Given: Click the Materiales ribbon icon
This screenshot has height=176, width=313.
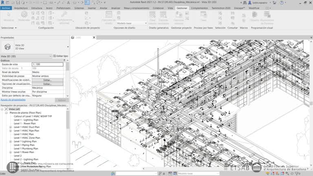Looking at the screenshot, I should pyautogui.click(x=24, y=16).
